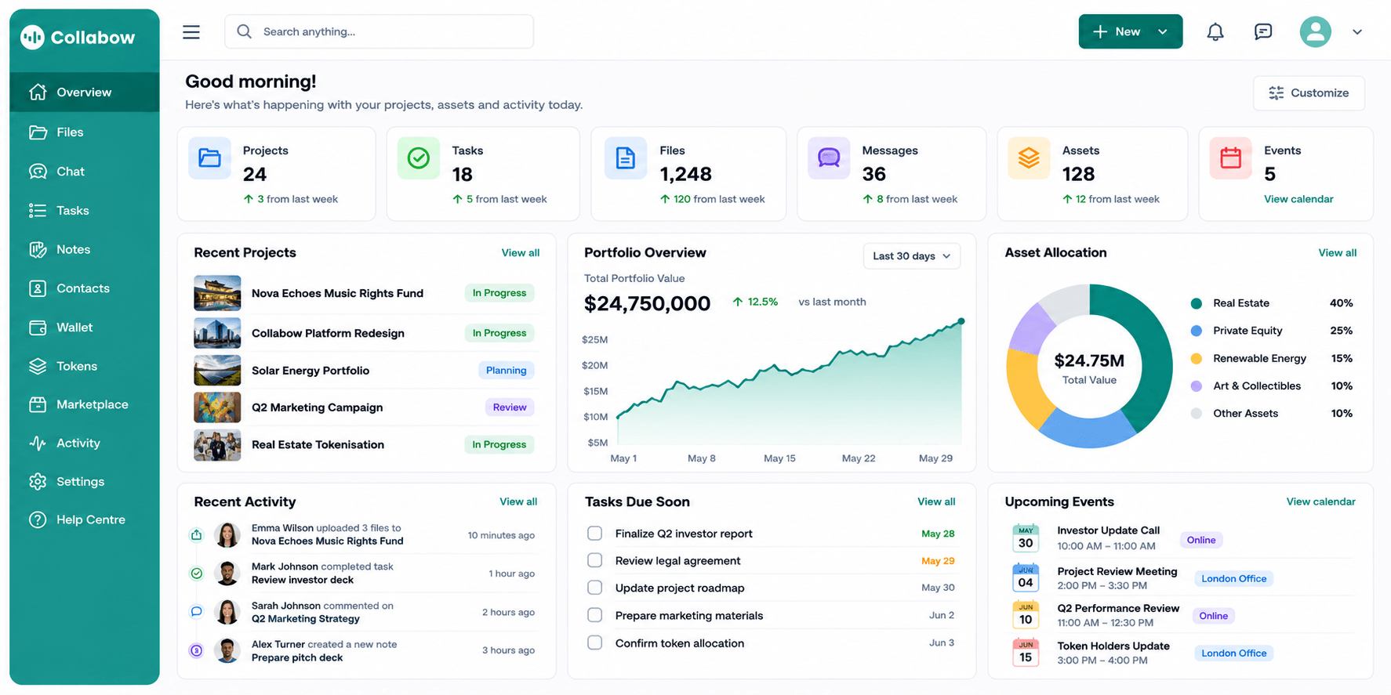Click the Search anything input field
Image resolution: width=1391 pixels, height=695 pixels.
coord(380,31)
